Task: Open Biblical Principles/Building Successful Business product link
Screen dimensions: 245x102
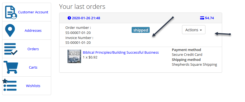Action: pos(121,52)
